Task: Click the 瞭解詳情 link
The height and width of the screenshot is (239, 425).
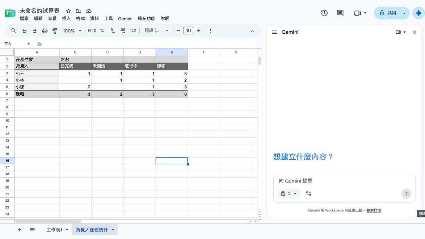Action: (374, 210)
